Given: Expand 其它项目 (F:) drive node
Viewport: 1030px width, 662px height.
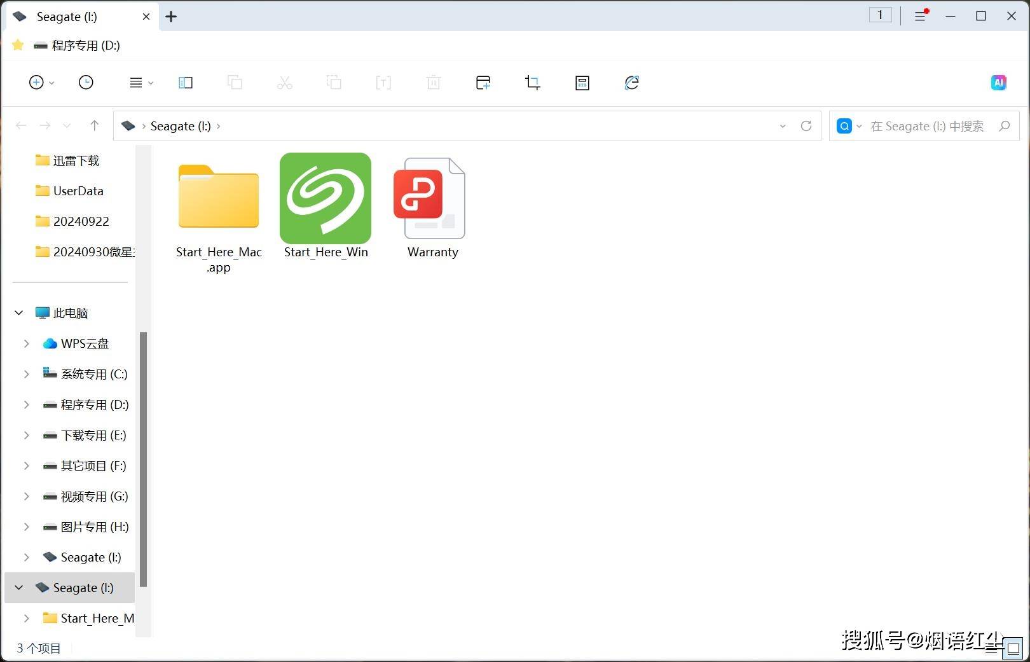Looking at the screenshot, I should coord(26,465).
